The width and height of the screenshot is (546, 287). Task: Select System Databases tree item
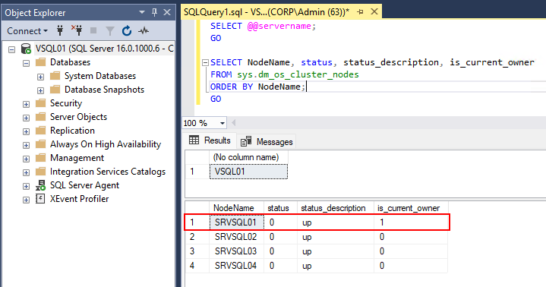click(100, 76)
